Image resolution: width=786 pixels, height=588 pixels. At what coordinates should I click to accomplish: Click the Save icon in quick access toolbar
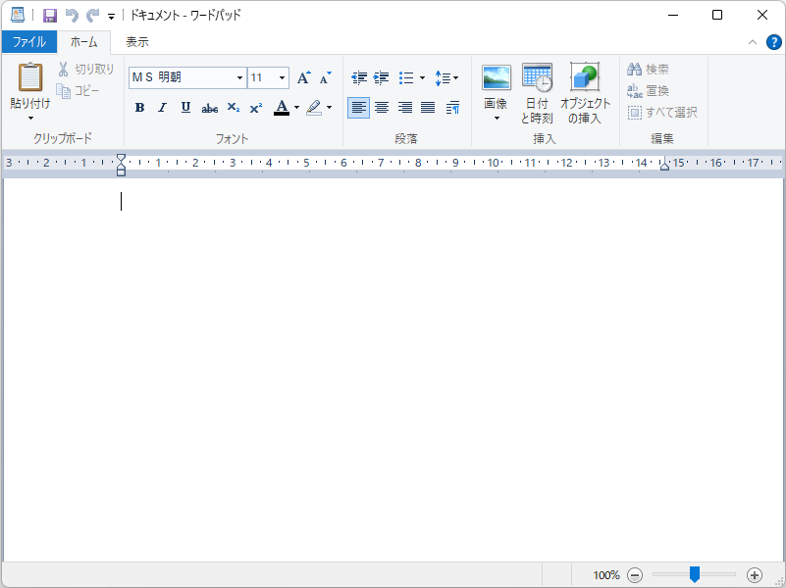50,16
